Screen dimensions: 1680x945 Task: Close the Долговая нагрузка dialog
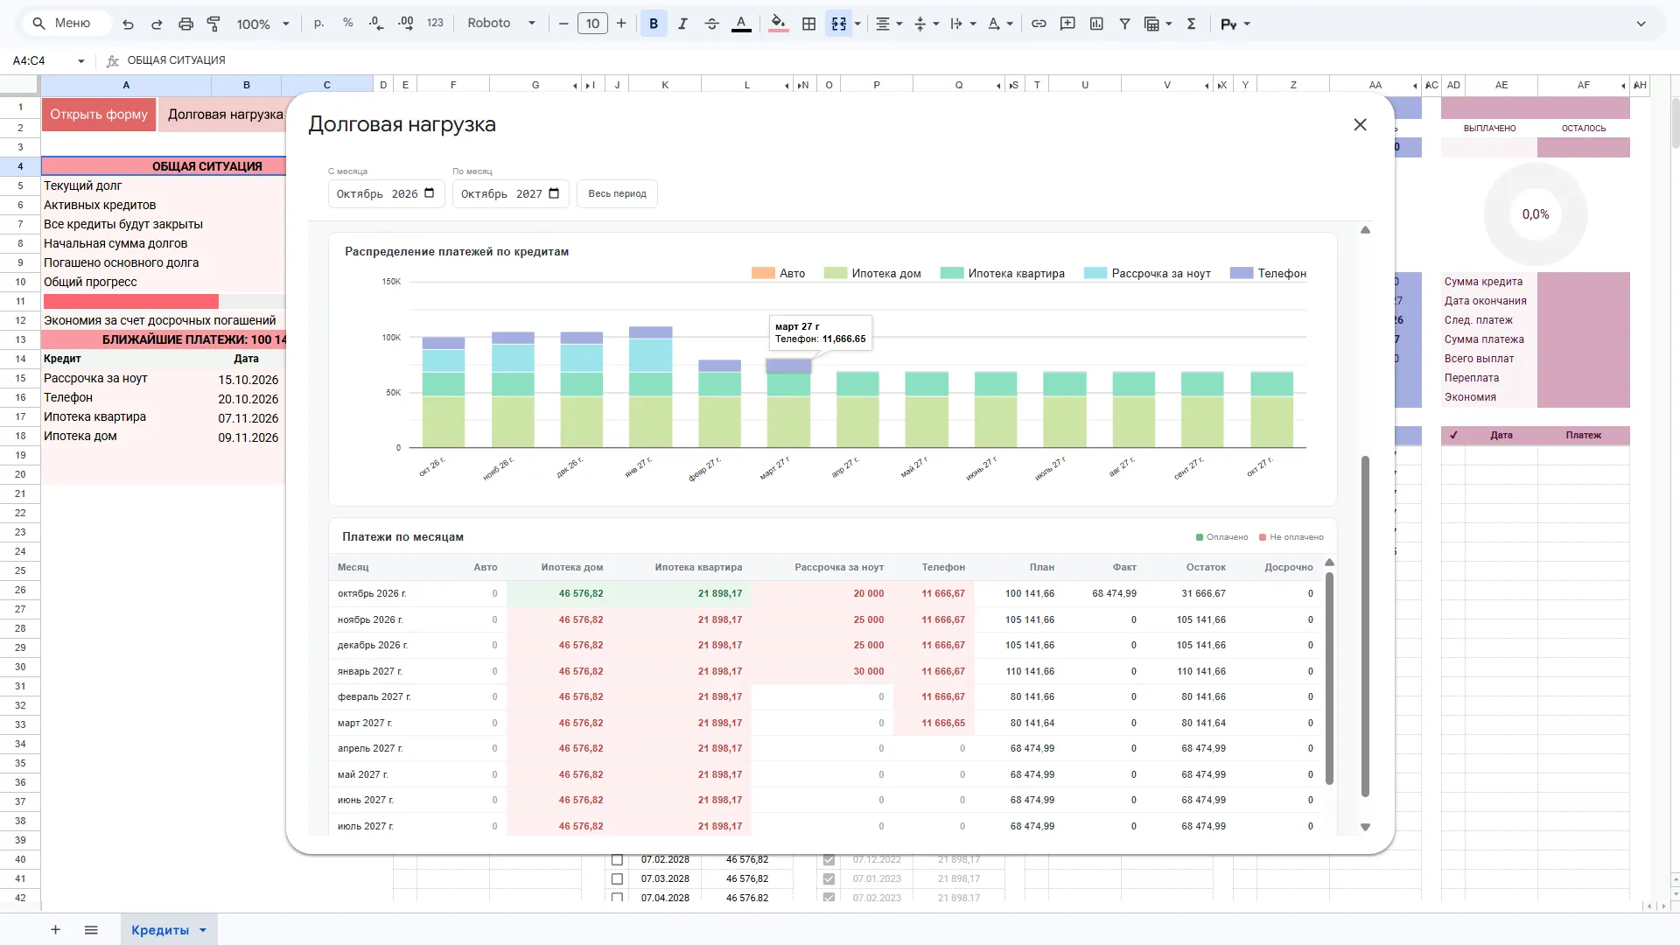(x=1360, y=124)
